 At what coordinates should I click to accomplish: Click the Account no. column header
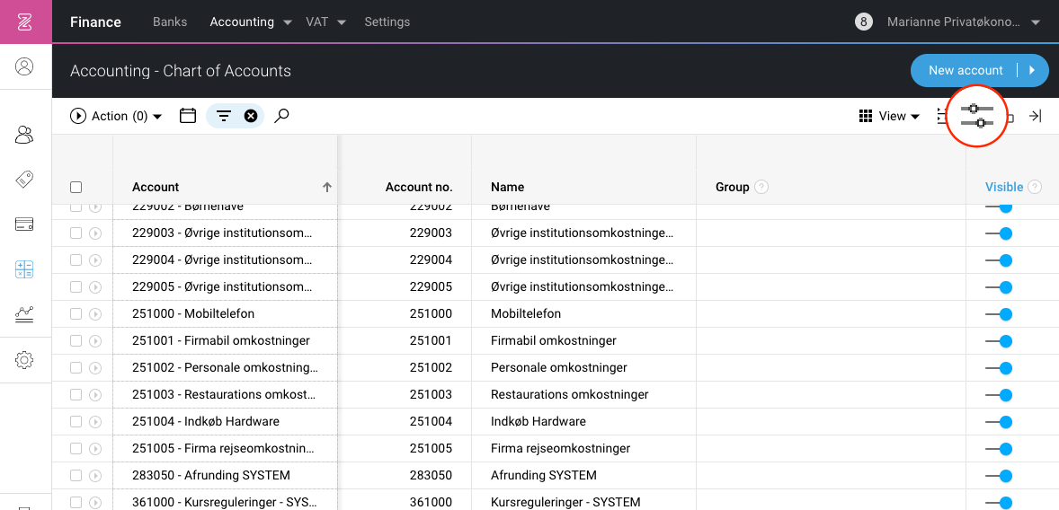(419, 187)
